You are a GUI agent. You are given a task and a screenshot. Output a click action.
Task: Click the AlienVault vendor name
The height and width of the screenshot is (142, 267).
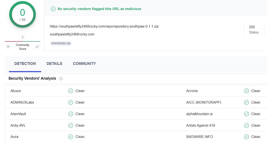coord(18,114)
